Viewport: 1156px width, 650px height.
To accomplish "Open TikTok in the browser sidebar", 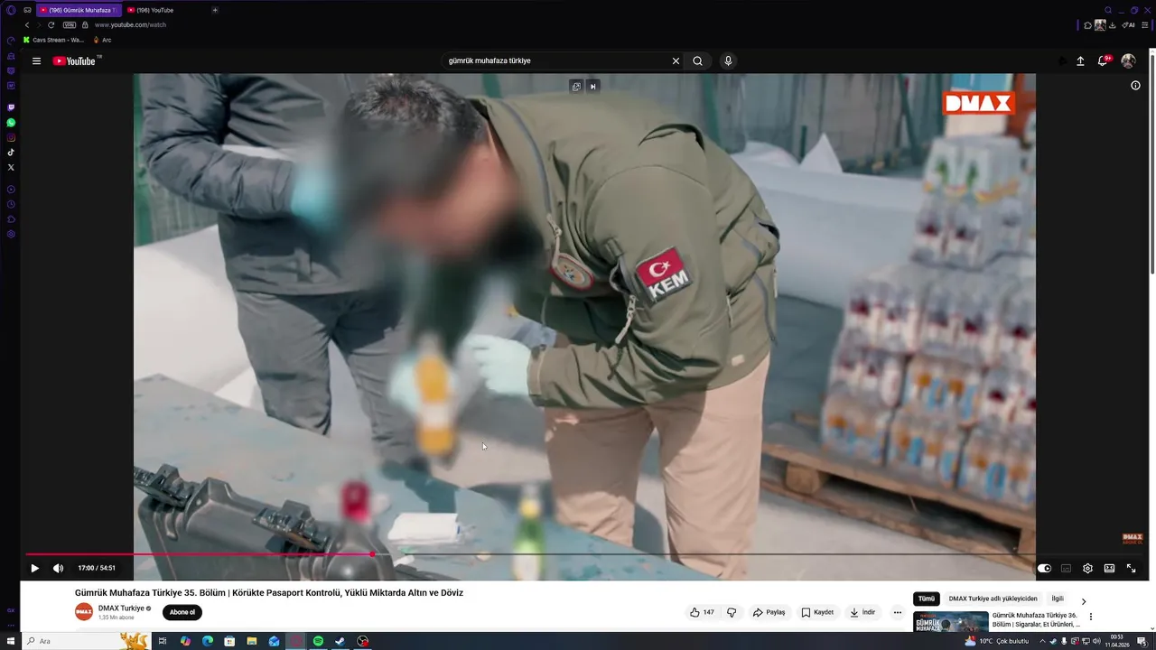I will point(11,153).
